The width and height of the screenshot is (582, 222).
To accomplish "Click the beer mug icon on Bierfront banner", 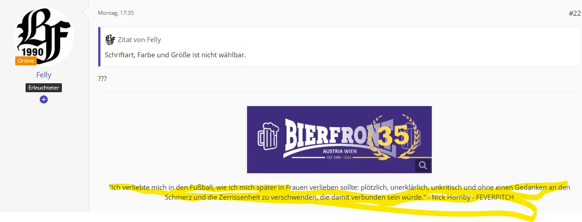I will coord(267,134).
